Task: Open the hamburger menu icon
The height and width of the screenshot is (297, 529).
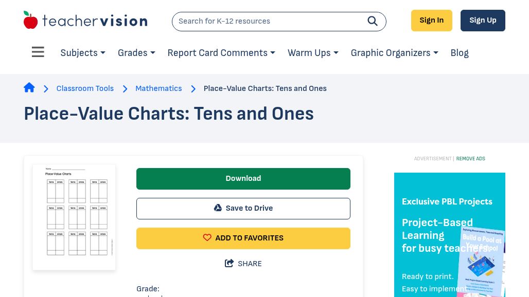Action: pyautogui.click(x=38, y=52)
